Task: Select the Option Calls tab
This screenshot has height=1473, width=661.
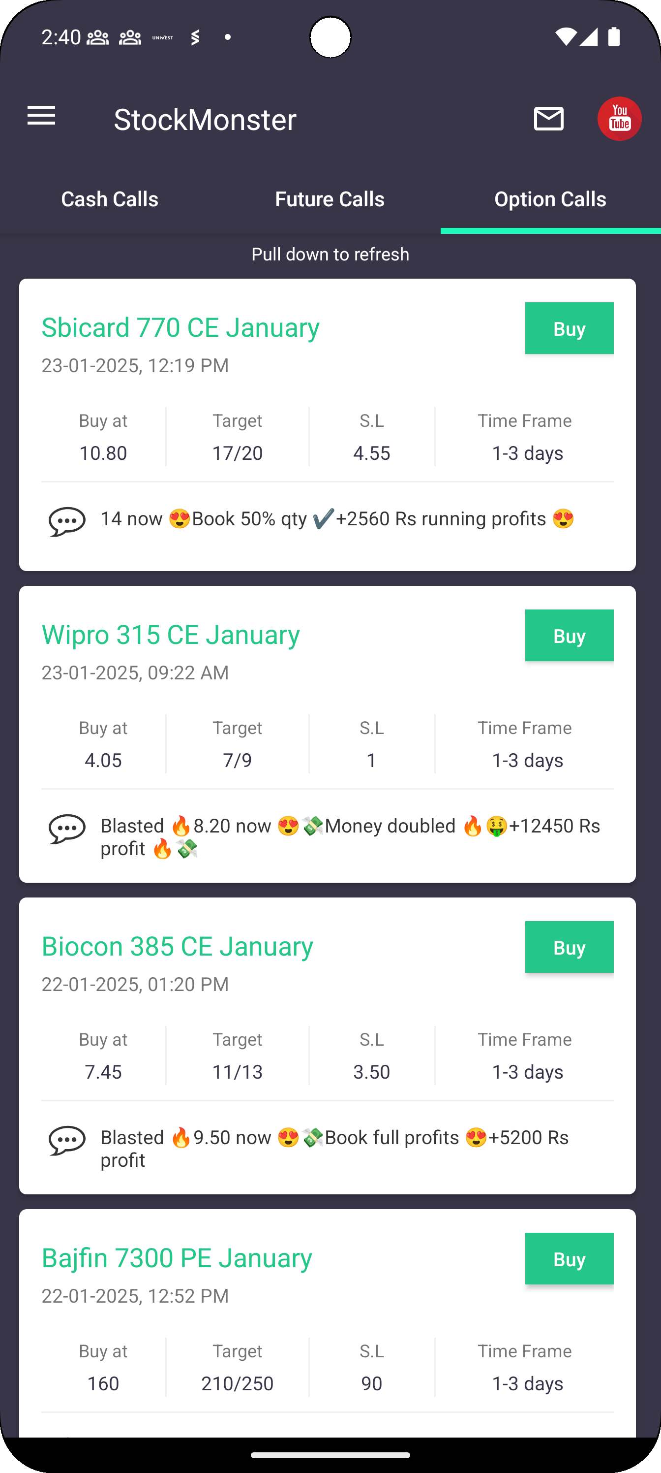Action: [550, 199]
